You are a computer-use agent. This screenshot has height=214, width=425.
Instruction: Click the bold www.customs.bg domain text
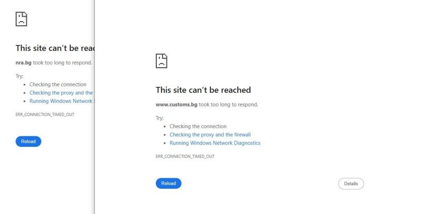click(x=177, y=104)
